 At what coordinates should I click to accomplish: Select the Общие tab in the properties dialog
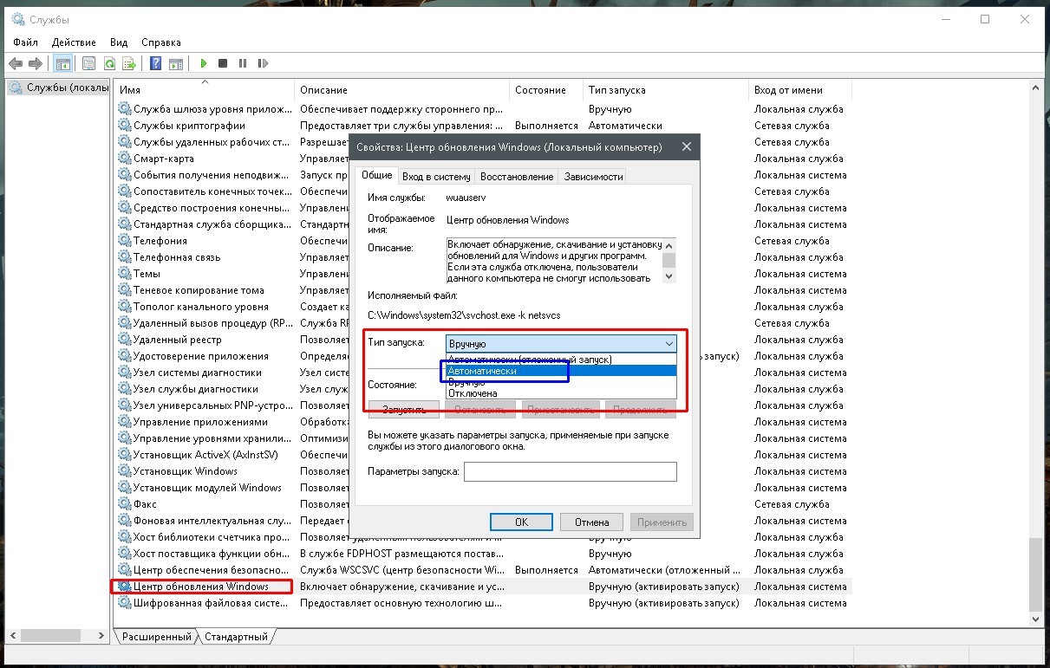coord(377,175)
